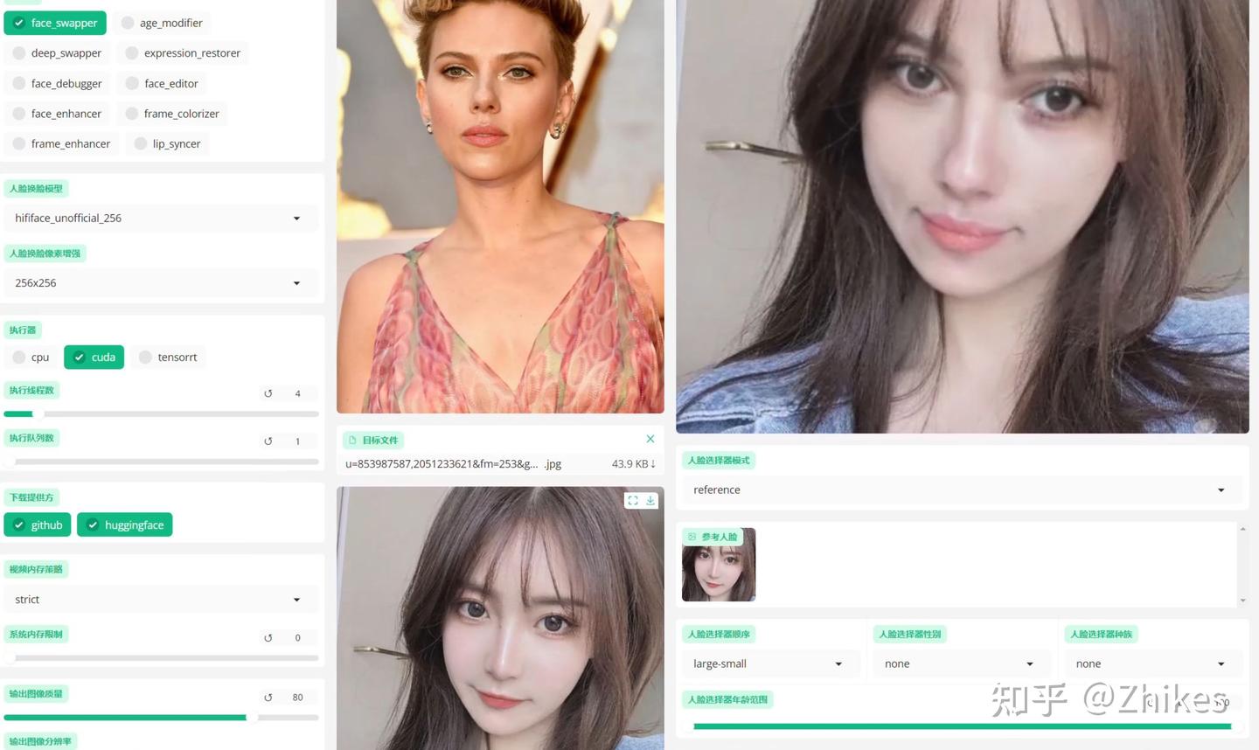
Task: Click the face icon in the 参考人脸 header
Action: tap(693, 536)
